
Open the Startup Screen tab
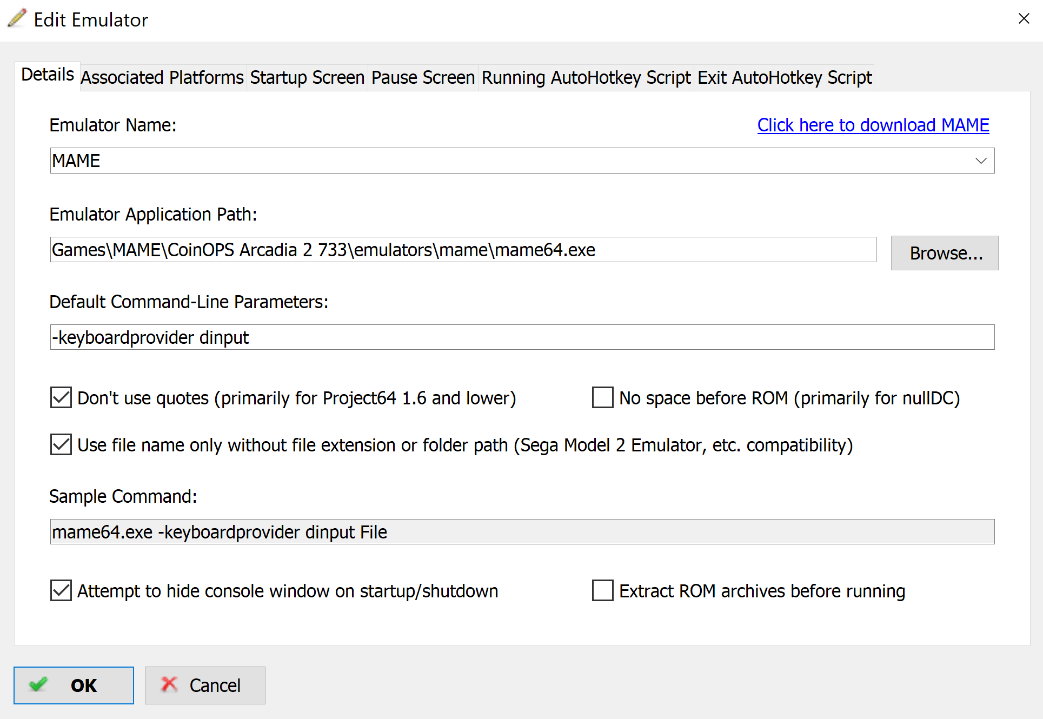coord(307,78)
